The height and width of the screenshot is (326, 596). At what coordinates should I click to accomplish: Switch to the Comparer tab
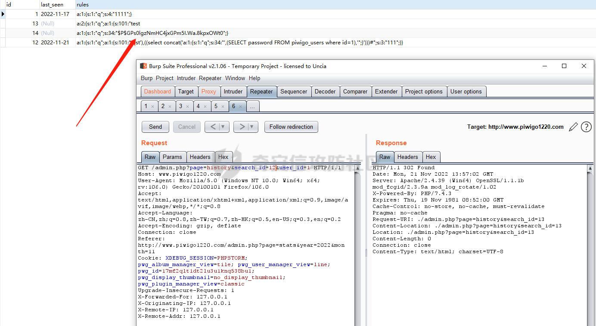(355, 91)
